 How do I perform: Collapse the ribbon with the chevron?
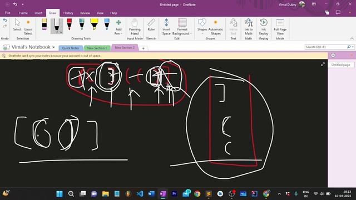(352, 38)
